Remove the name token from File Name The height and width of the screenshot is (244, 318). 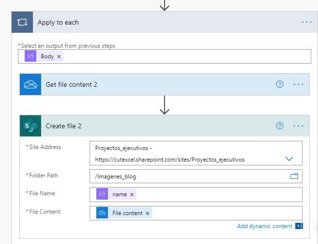pos(132,194)
